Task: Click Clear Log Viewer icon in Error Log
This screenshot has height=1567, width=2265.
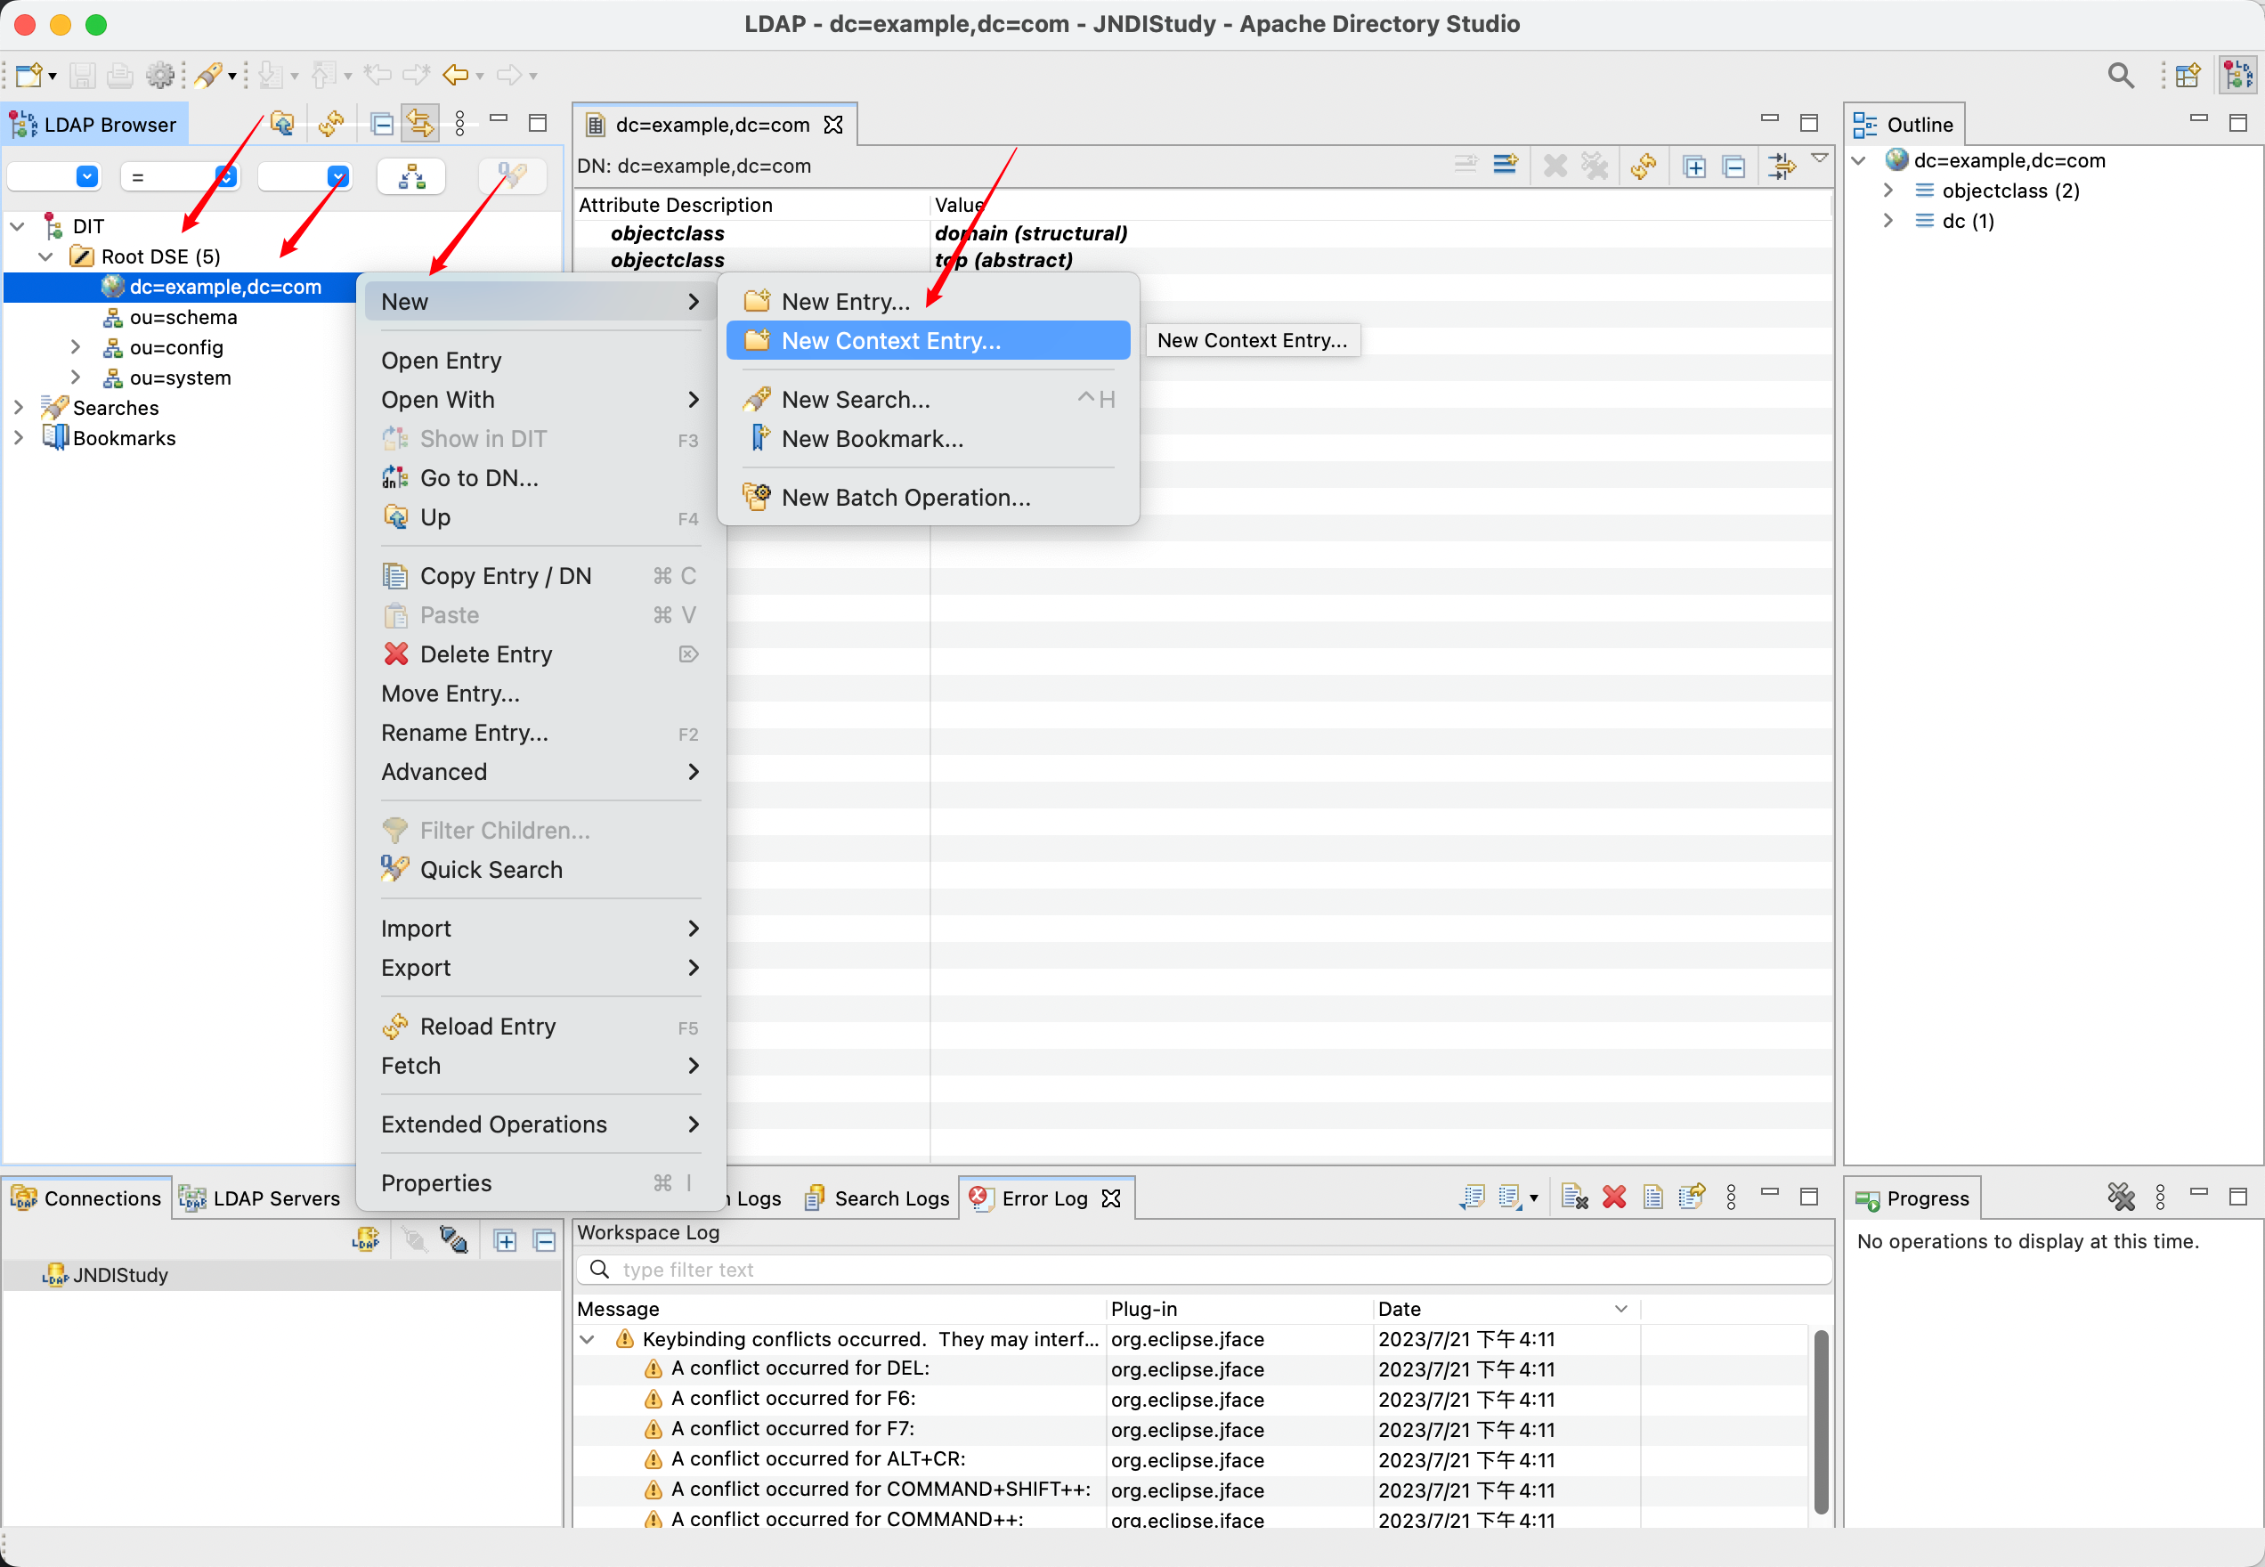Action: coord(1575,1197)
